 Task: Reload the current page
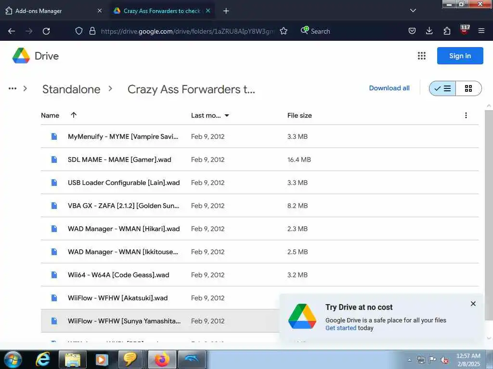click(x=46, y=31)
